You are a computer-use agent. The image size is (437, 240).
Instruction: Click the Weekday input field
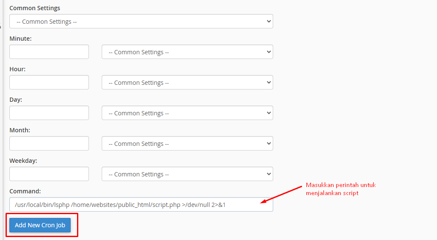coord(49,174)
